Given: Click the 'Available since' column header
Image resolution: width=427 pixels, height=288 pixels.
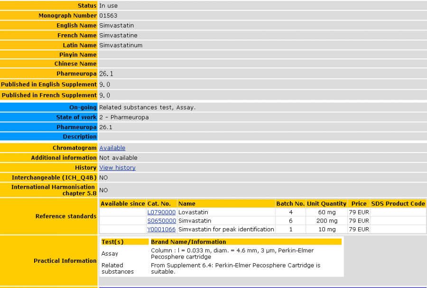Looking at the screenshot, I should (x=123, y=204).
